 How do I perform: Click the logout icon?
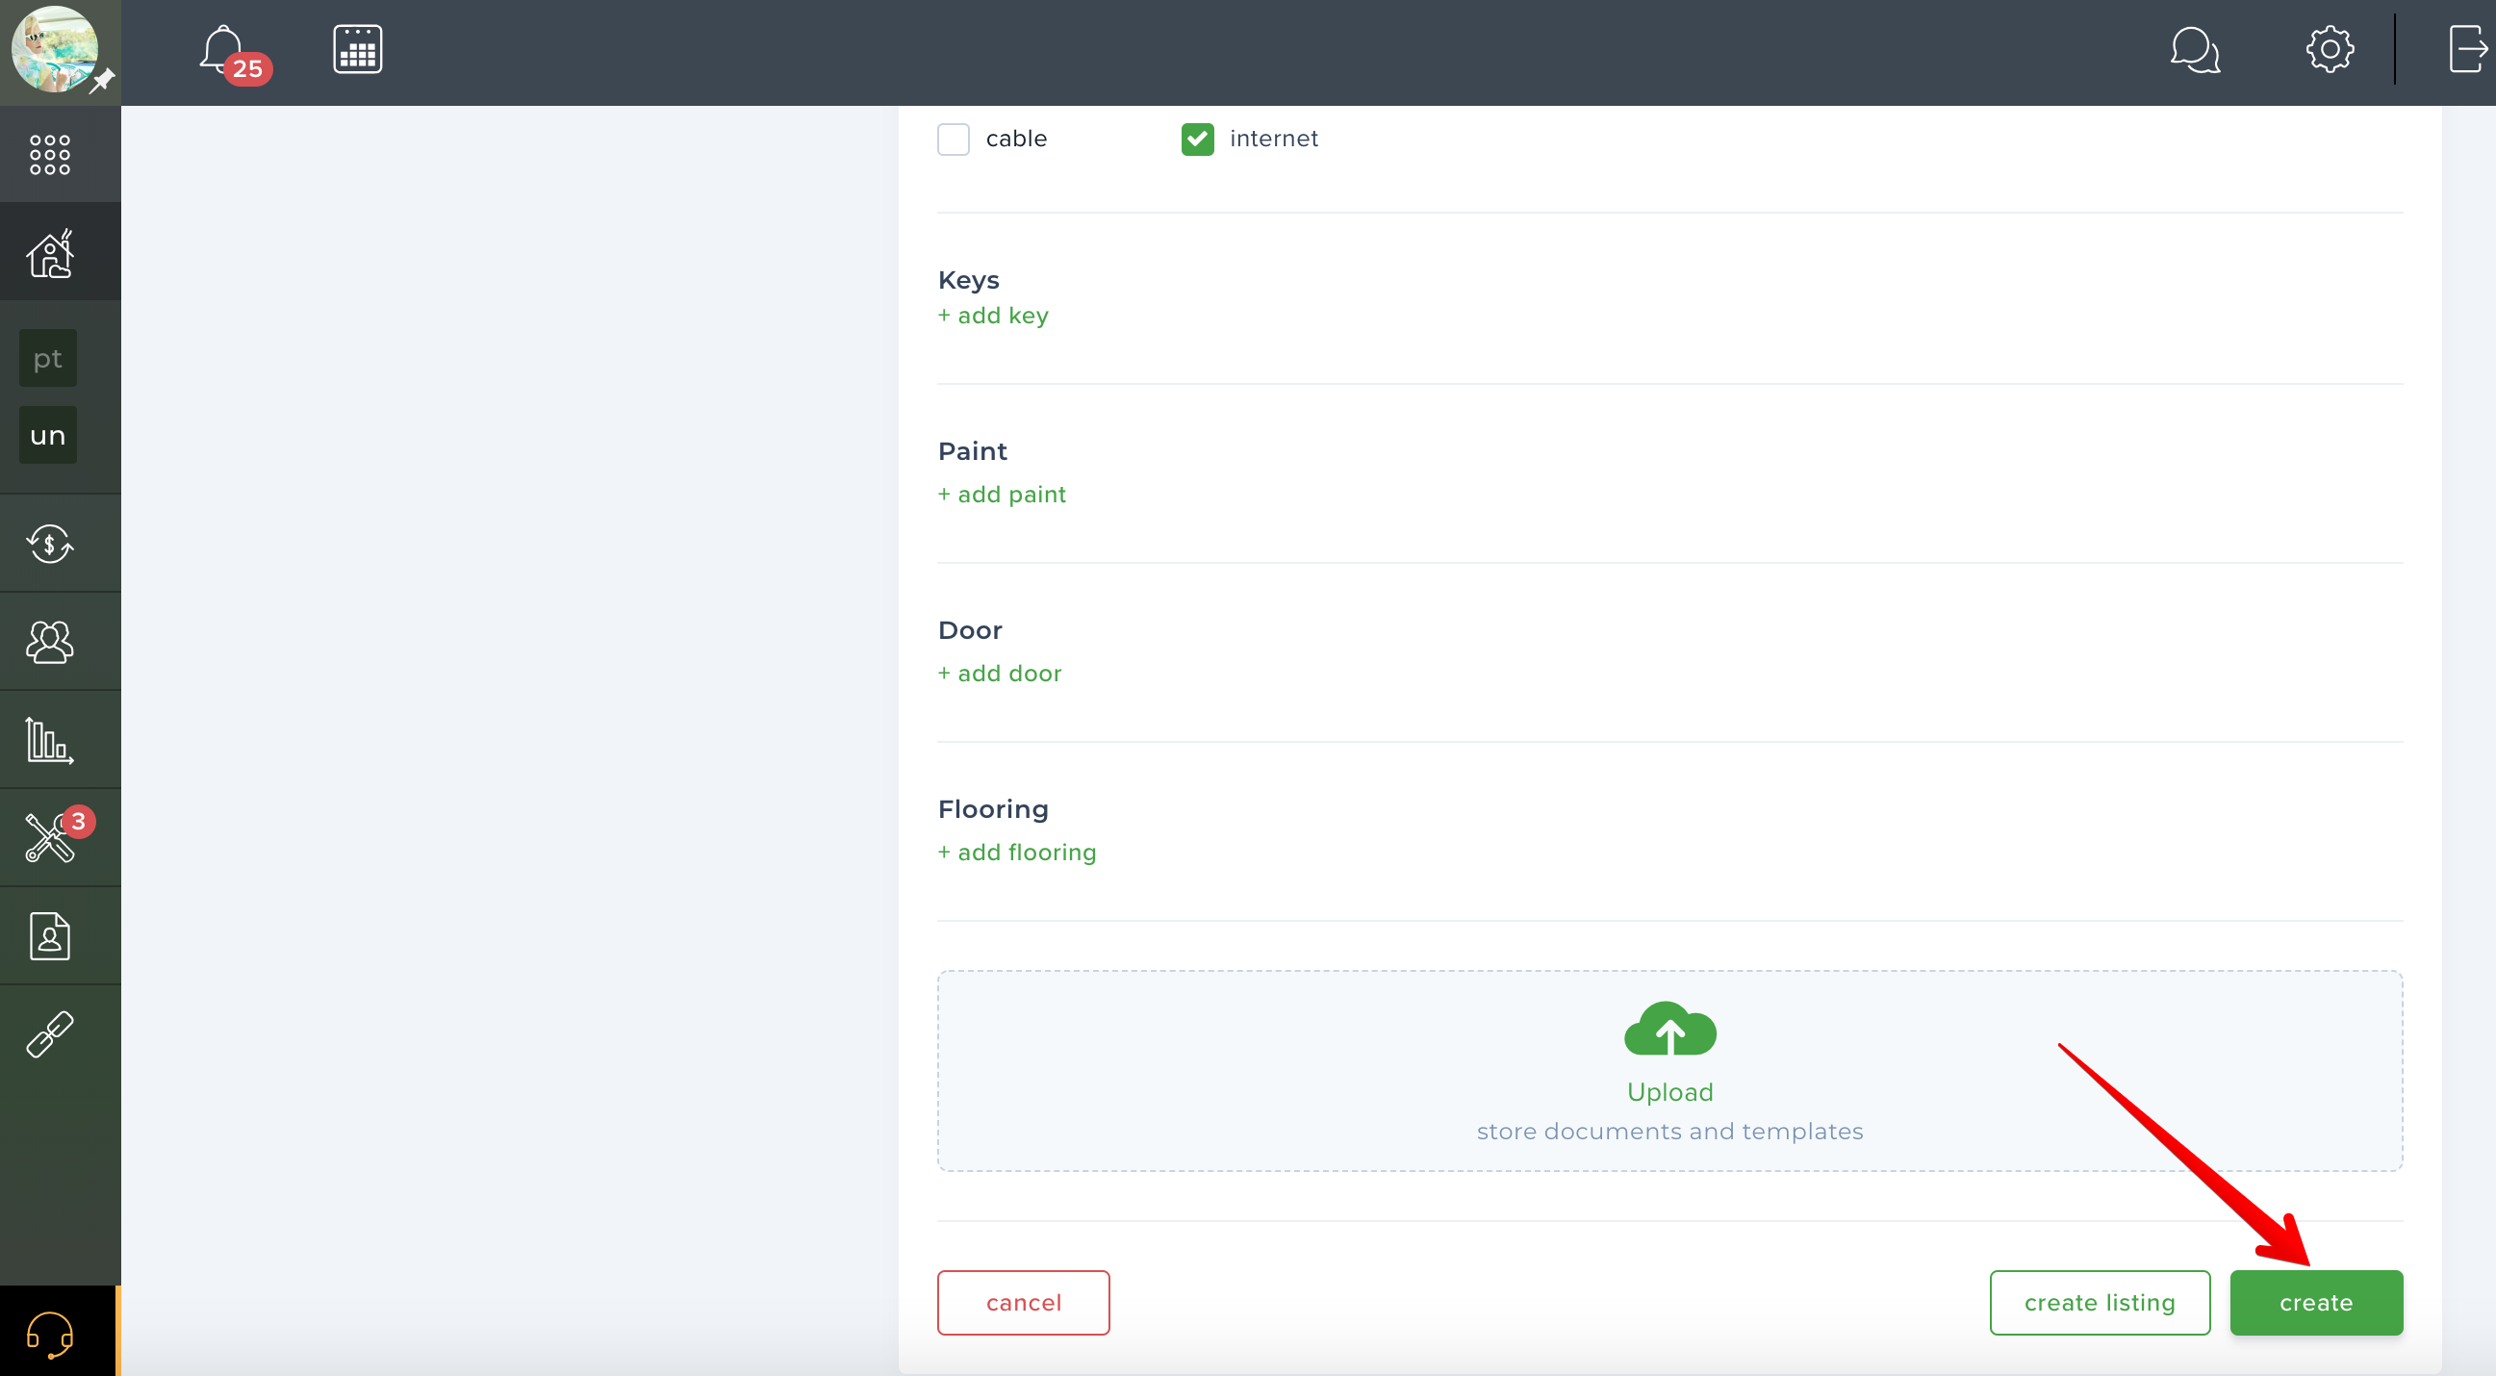(2469, 49)
